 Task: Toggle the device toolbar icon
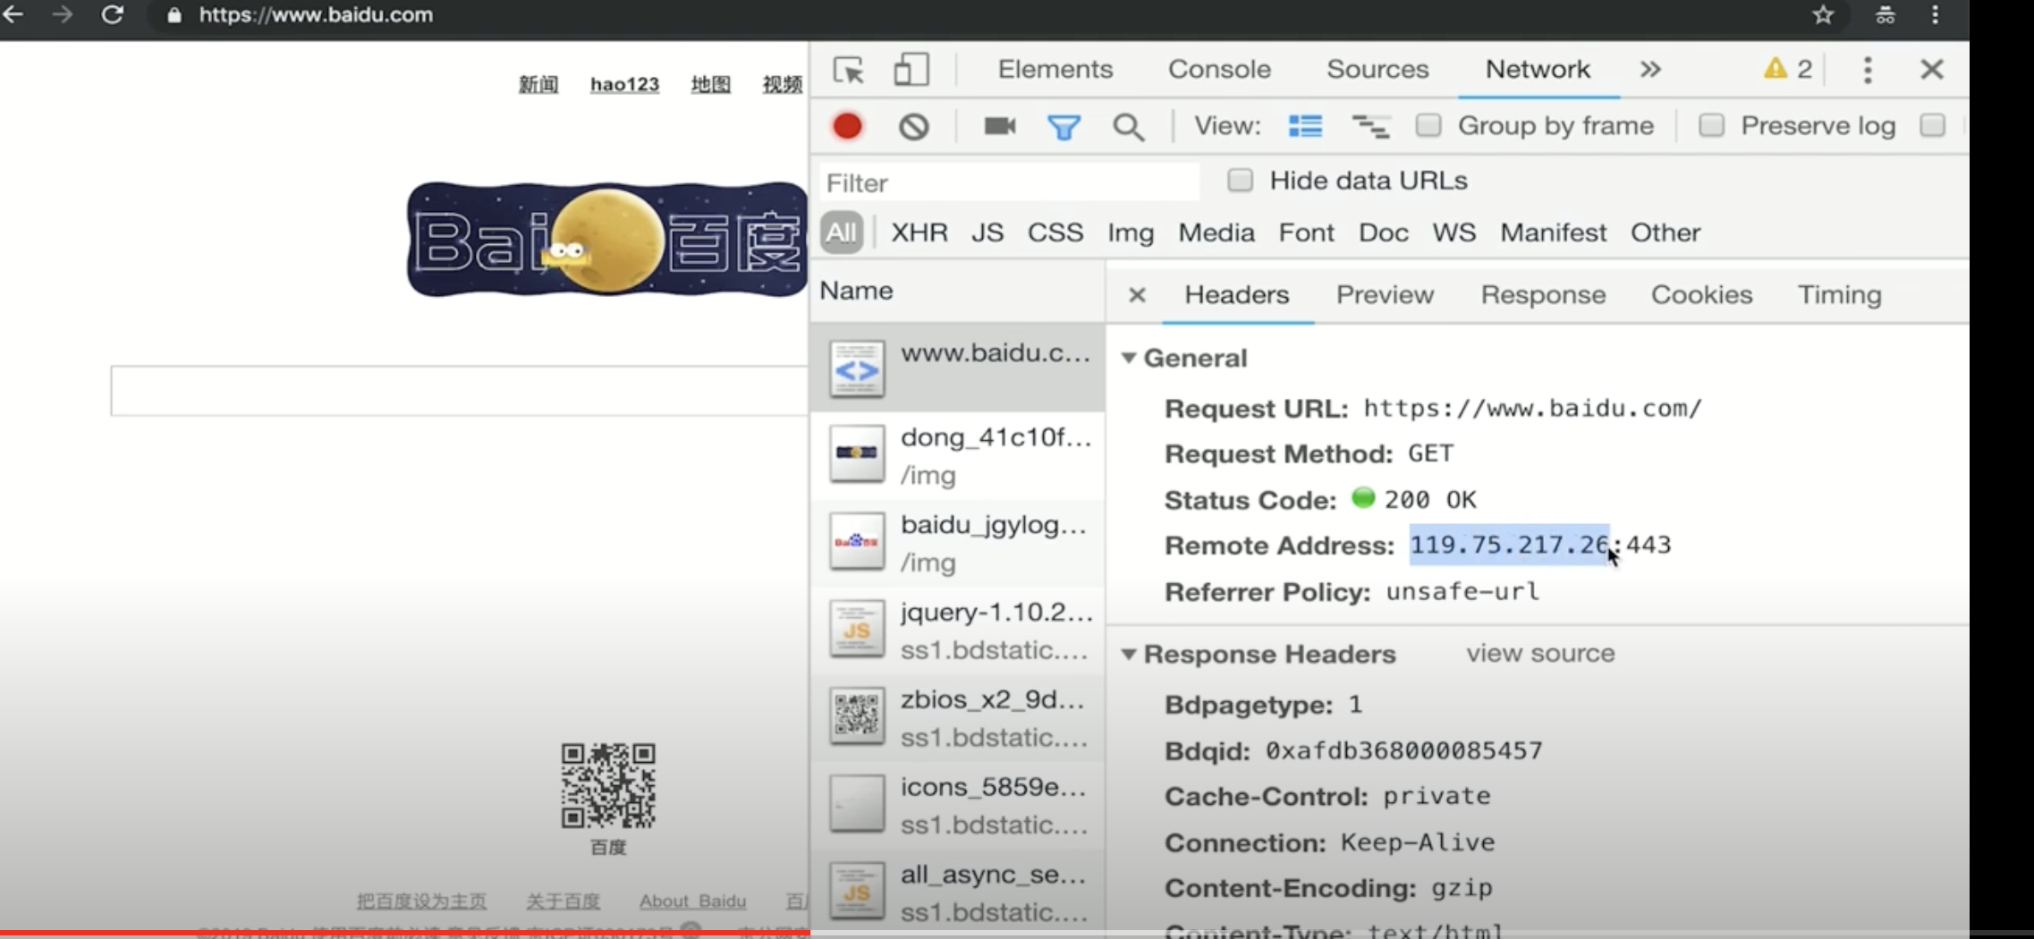(911, 70)
